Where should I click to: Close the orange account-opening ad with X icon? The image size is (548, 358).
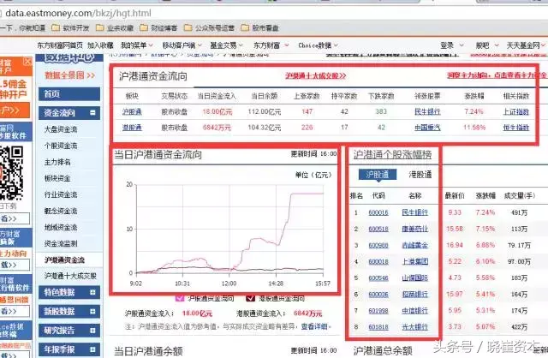(x=27, y=62)
